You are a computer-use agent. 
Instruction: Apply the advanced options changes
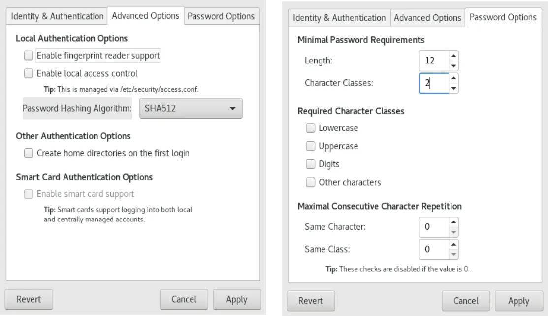coord(237,299)
